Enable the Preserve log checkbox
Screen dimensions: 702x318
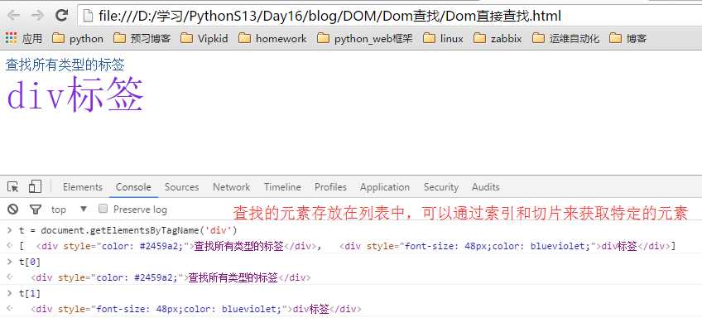tap(103, 209)
